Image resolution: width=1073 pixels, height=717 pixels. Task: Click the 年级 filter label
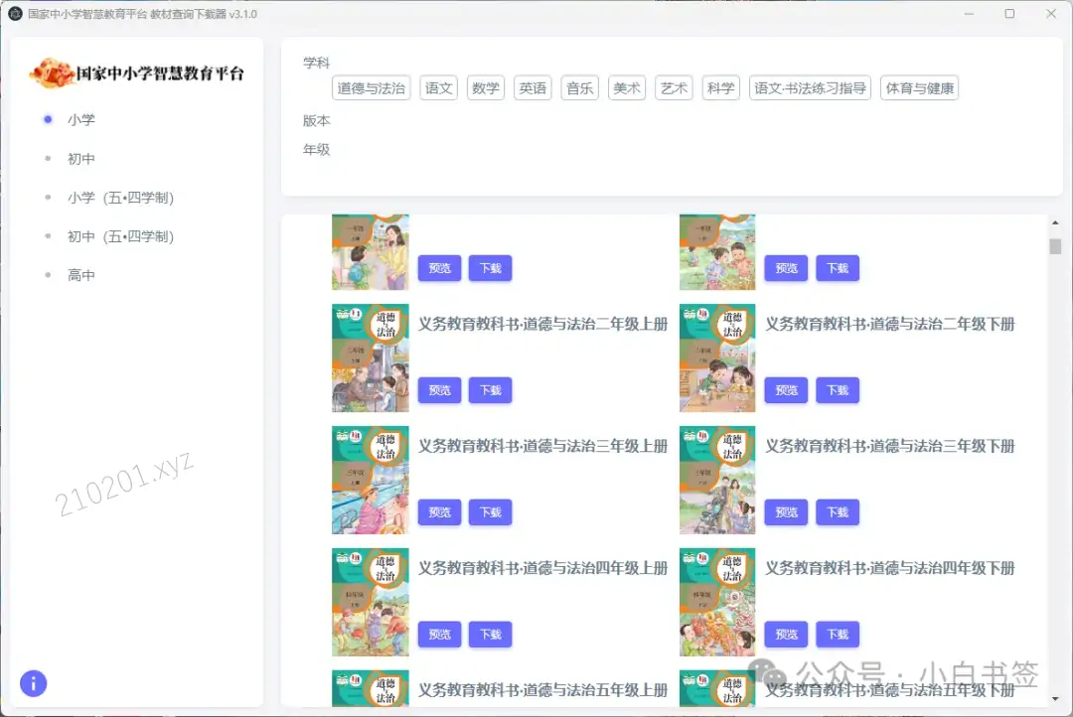(316, 149)
